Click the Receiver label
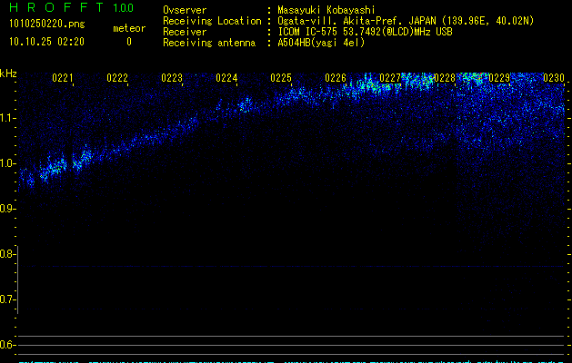 click(x=185, y=32)
